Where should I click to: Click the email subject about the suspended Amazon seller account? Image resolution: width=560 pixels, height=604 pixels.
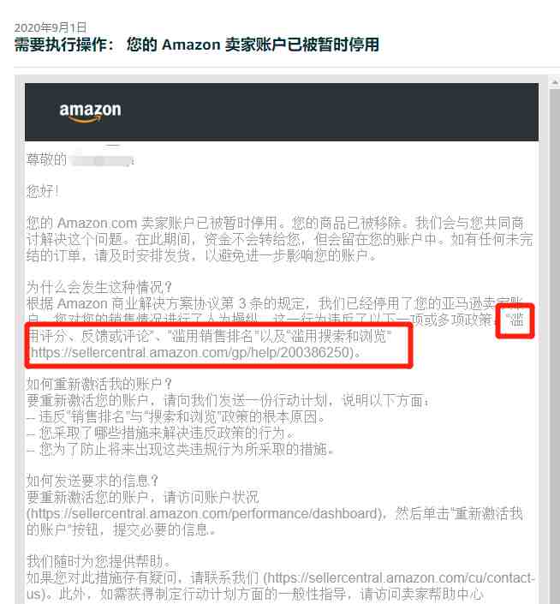pos(197,45)
